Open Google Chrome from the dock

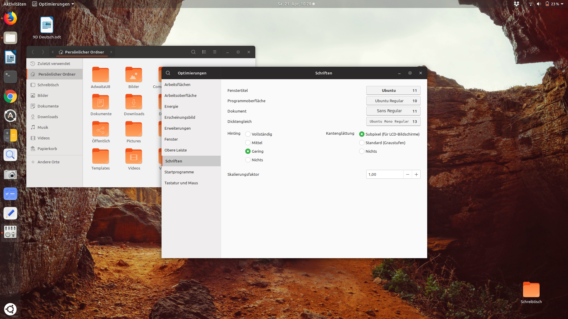click(10, 96)
